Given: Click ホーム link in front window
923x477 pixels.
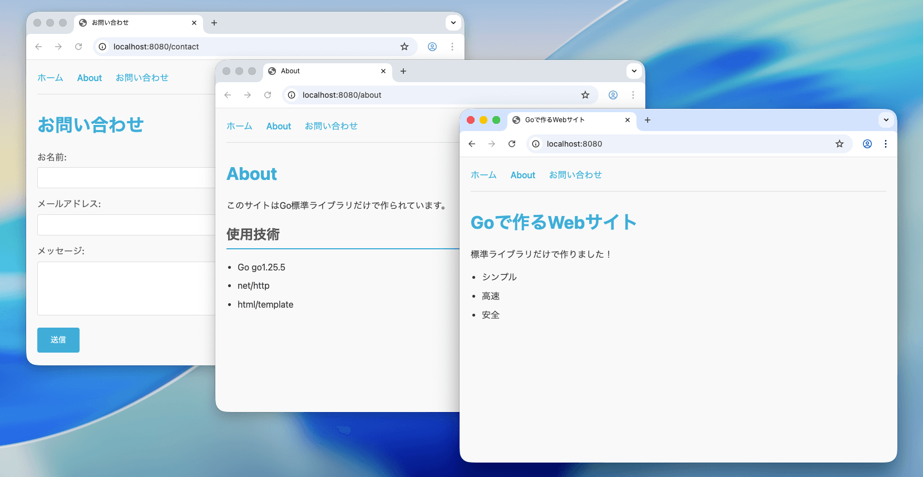Looking at the screenshot, I should 483,175.
